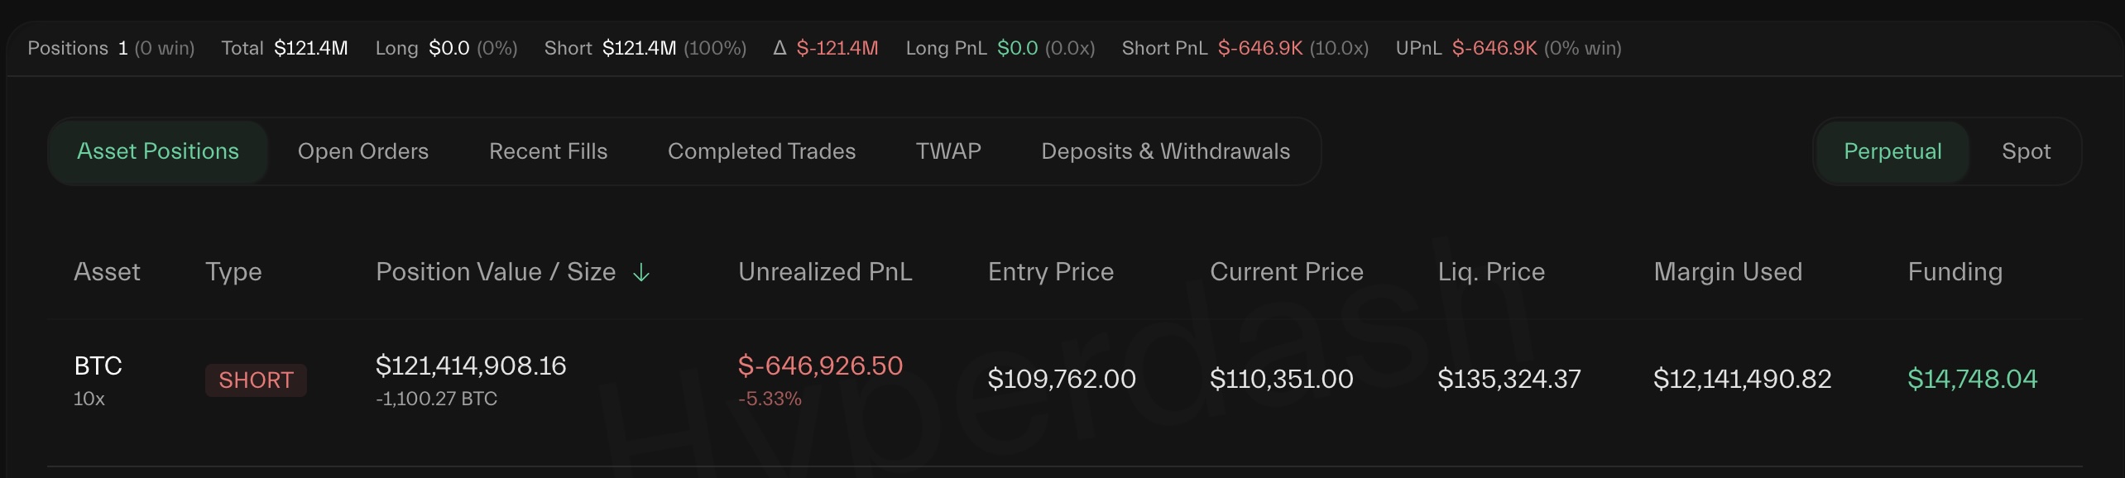The width and height of the screenshot is (2125, 478).
Task: View Deposits & Withdrawals tab
Action: [x=1165, y=151]
